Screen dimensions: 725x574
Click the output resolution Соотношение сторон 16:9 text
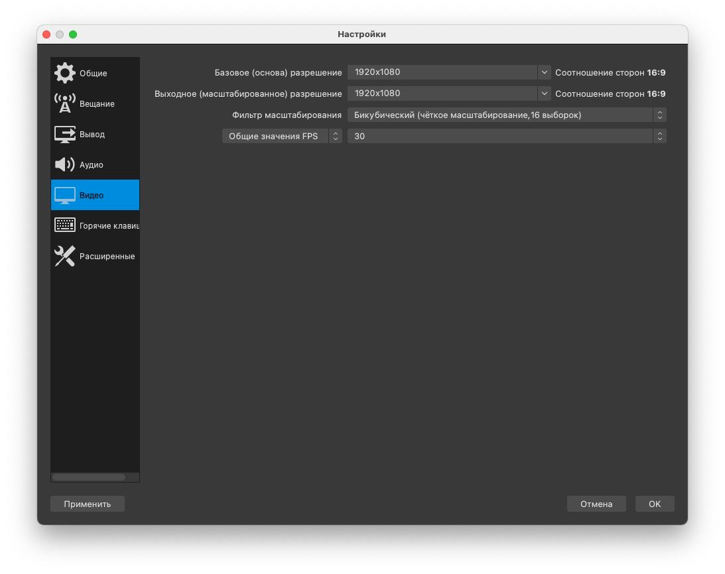click(x=610, y=94)
